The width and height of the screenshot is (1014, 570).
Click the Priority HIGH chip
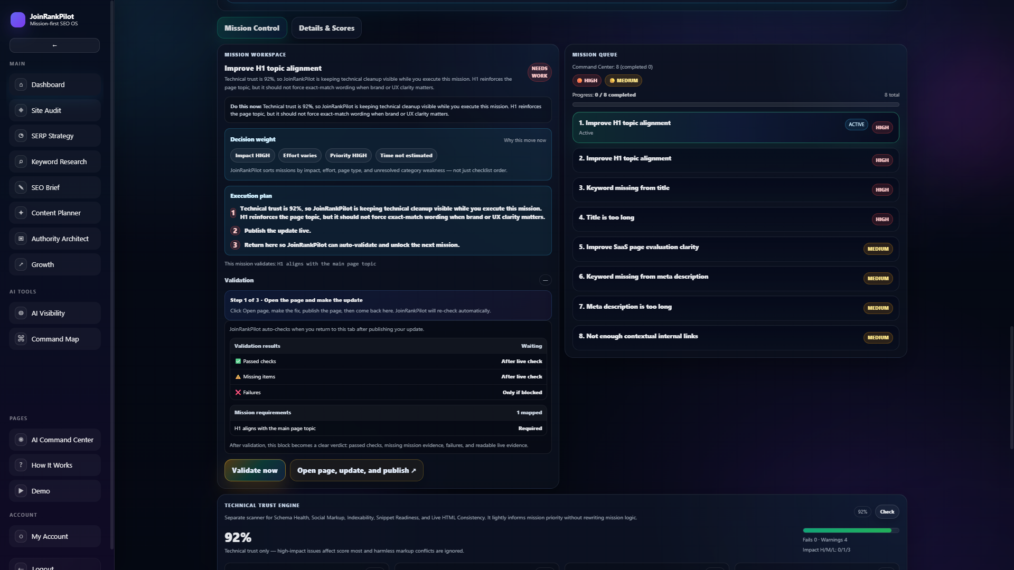point(349,156)
